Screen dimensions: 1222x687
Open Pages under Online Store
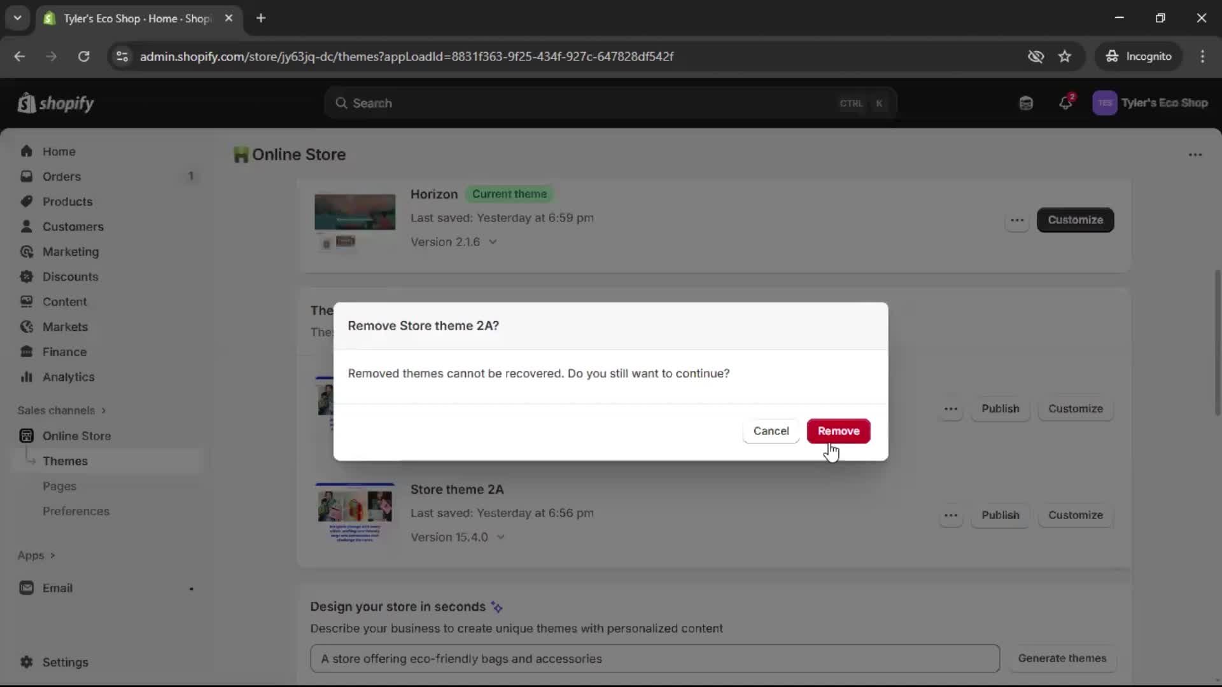[x=59, y=487]
